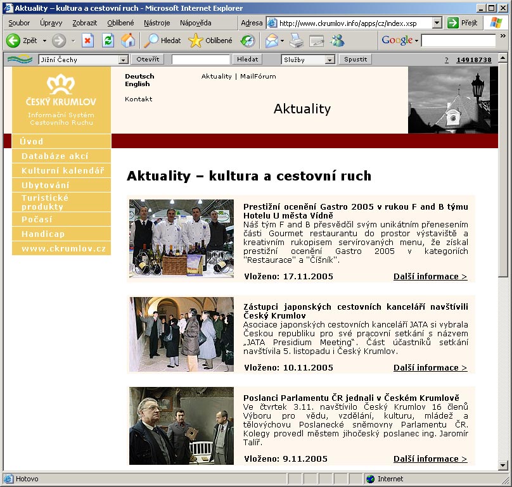Open the Soubor menu
Screen dimensions: 512x487
pos(19,23)
